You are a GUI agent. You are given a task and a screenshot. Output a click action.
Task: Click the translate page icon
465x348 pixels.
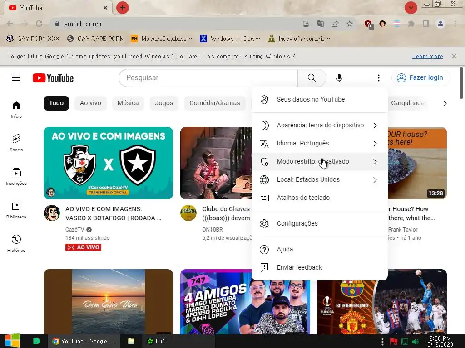321,24
